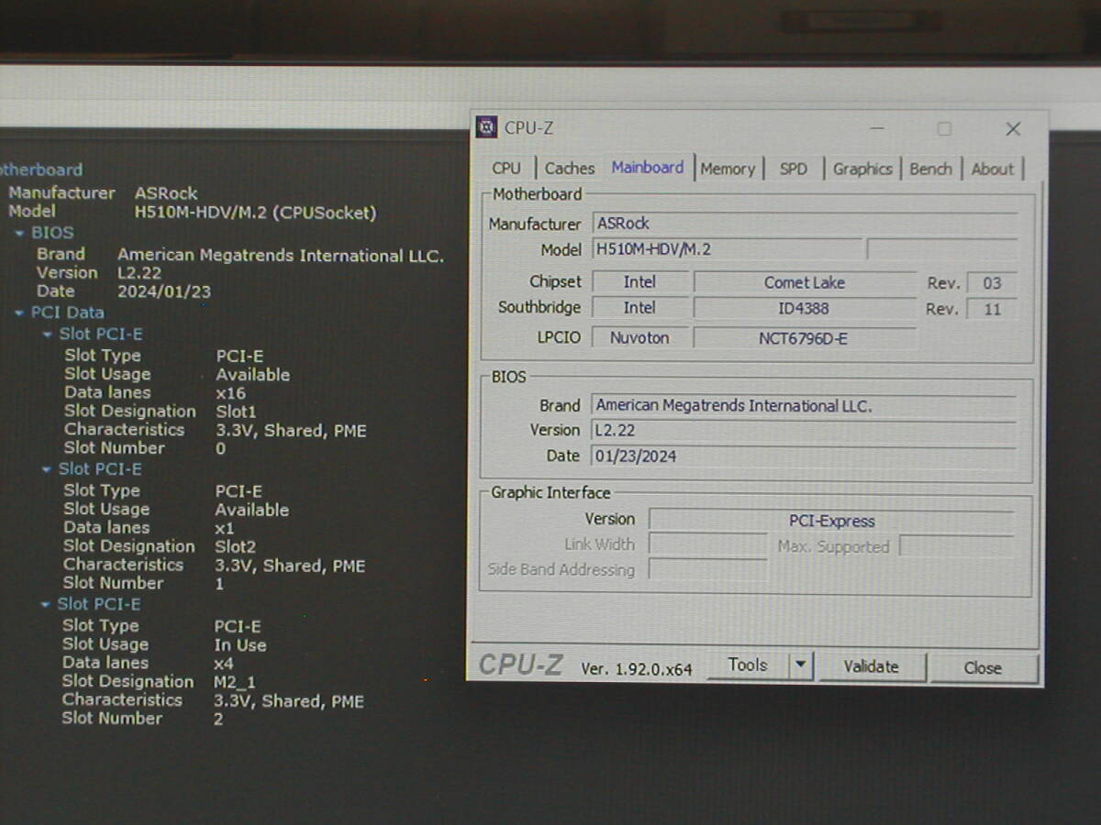1101x825 pixels.
Task: Click the Close button at bottom right
Action: (982, 668)
